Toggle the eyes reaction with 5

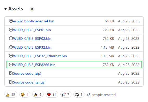coord(79,94)
